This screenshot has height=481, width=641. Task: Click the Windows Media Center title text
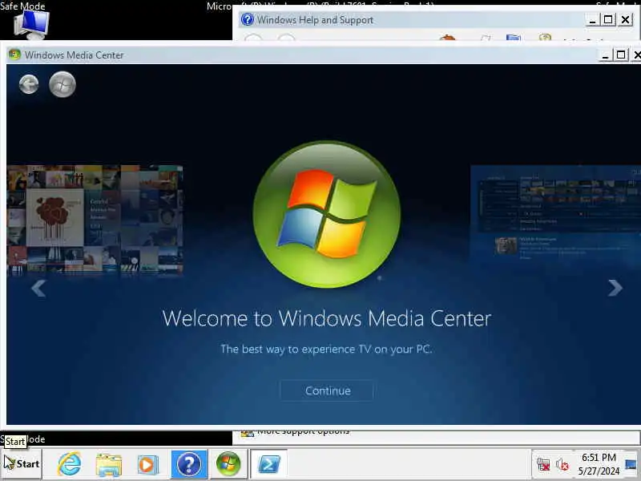click(x=74, y=55)
